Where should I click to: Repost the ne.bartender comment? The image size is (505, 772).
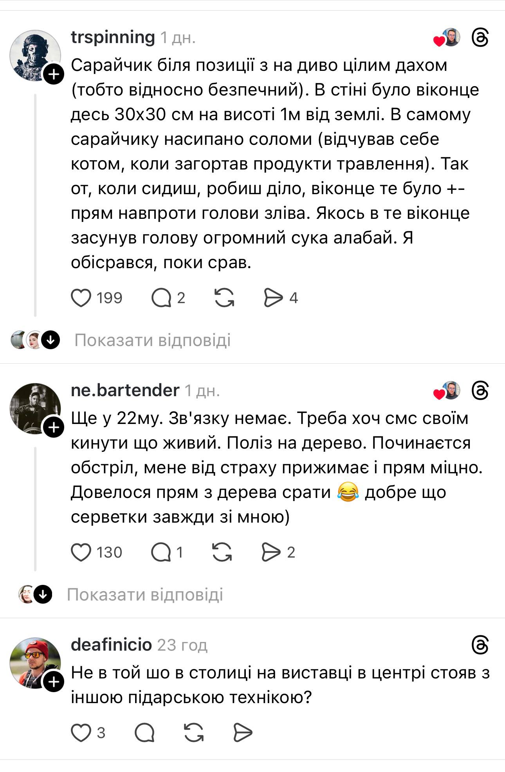pos(222,552)
